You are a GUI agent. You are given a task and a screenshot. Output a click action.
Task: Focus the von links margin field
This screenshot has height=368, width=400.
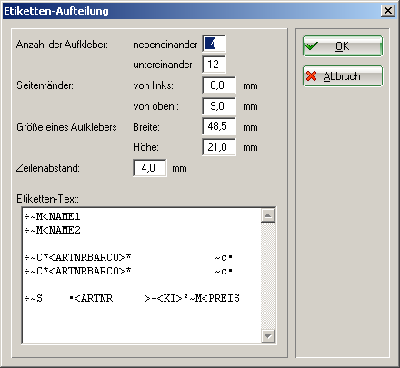(219, 85)
